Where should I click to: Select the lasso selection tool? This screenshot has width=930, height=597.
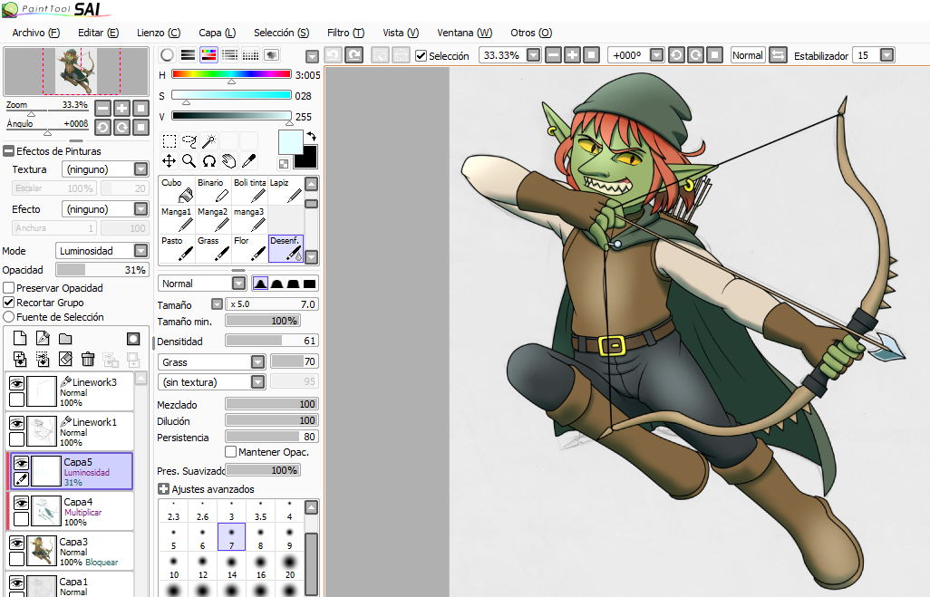[x=189, y=141]
